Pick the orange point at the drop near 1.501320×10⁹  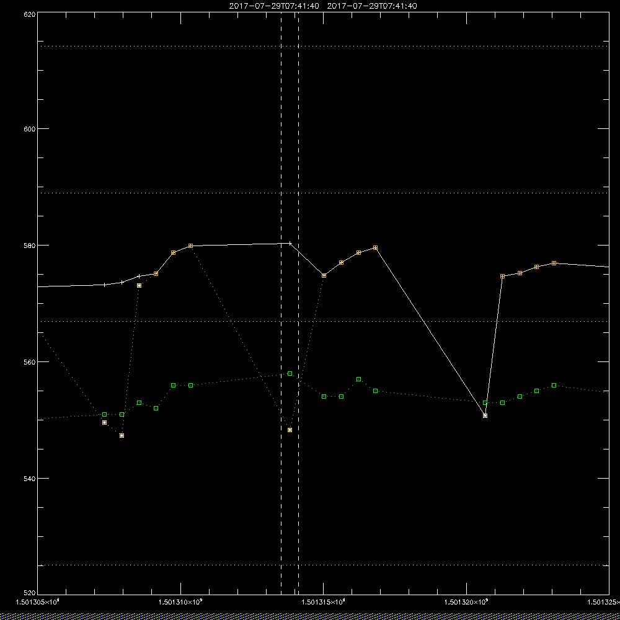pyautogui.click(x=485, y=415)
